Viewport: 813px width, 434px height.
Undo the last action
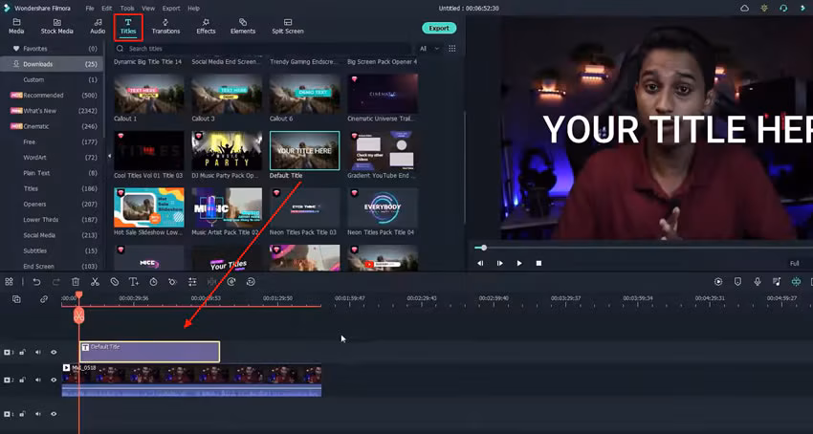tap(36, 282)
